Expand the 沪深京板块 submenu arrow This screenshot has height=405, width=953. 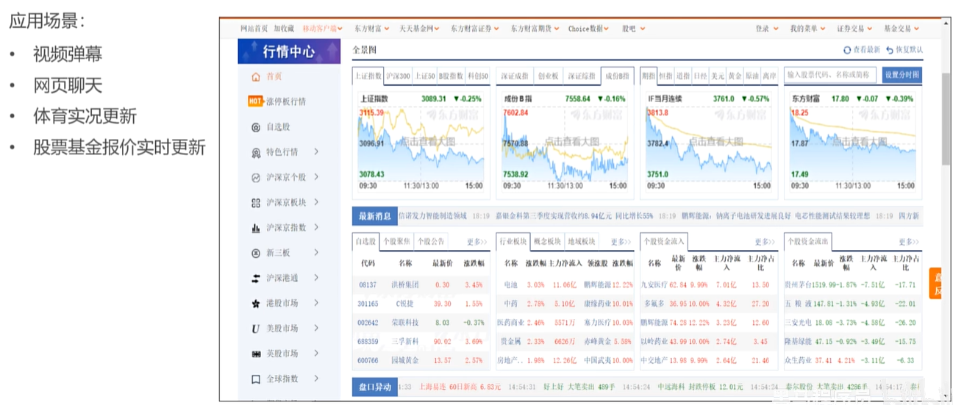pyautogui.click(x=316, y=202)
